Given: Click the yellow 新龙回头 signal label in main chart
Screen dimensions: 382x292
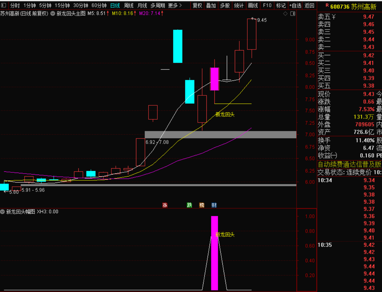Looking at the screenshot, I should click(x=225, y=115).
